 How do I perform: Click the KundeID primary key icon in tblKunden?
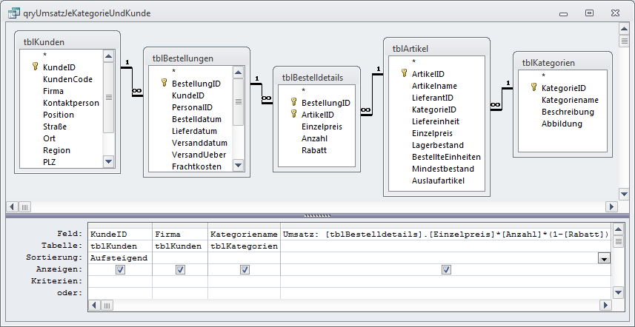click(x=35, y=67)
